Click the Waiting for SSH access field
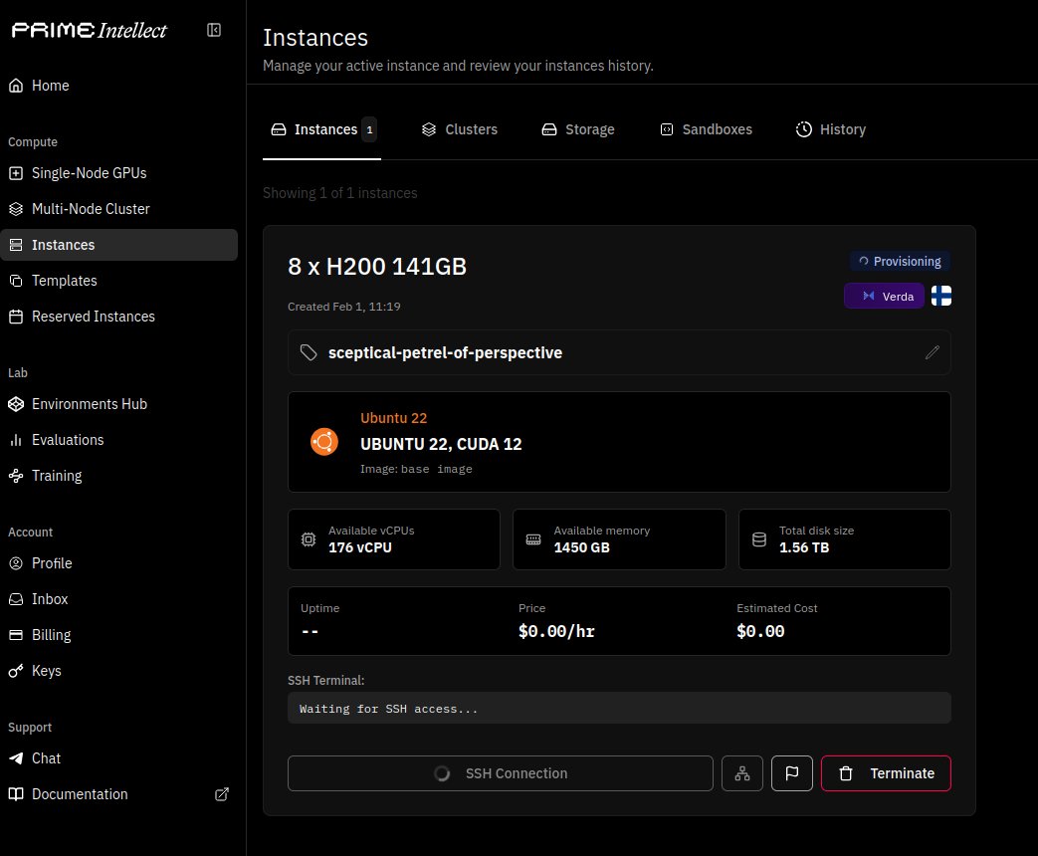Viewport: 1038px width, 856px height. pyautogui.click(x=619, y=708)
